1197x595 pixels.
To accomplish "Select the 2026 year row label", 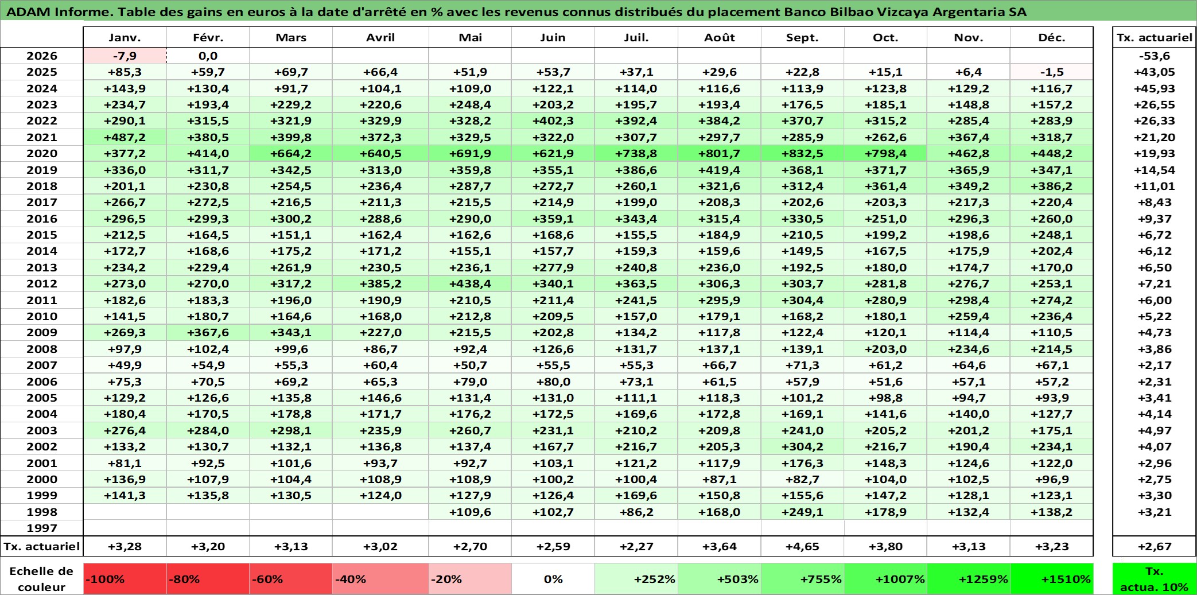I will (42, 56).
